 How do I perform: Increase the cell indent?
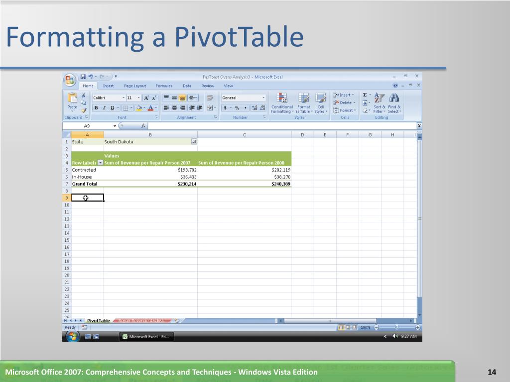coord(200,108)
